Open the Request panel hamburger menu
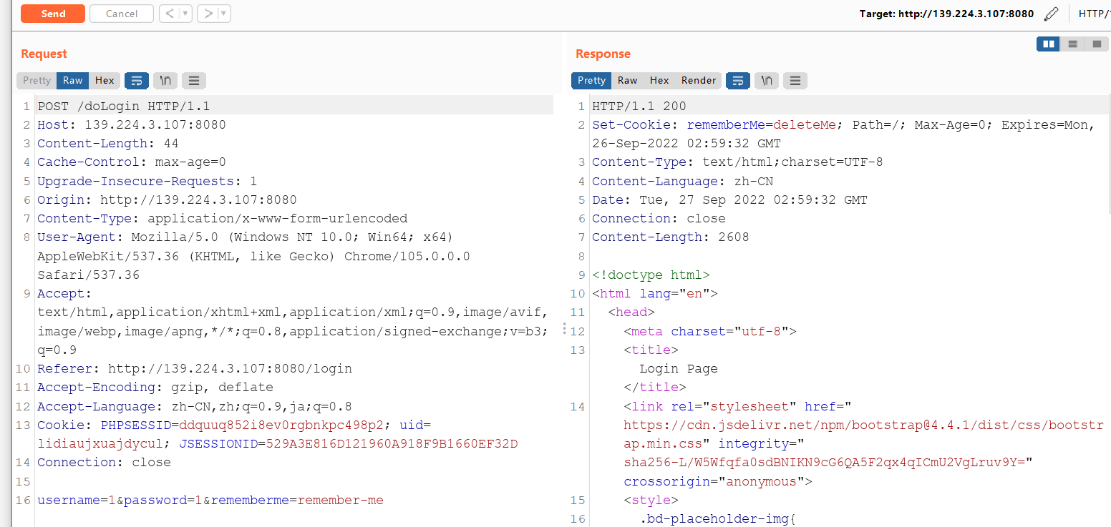The height and width of the screenshot is (527, 1111). tap(193, 80)
